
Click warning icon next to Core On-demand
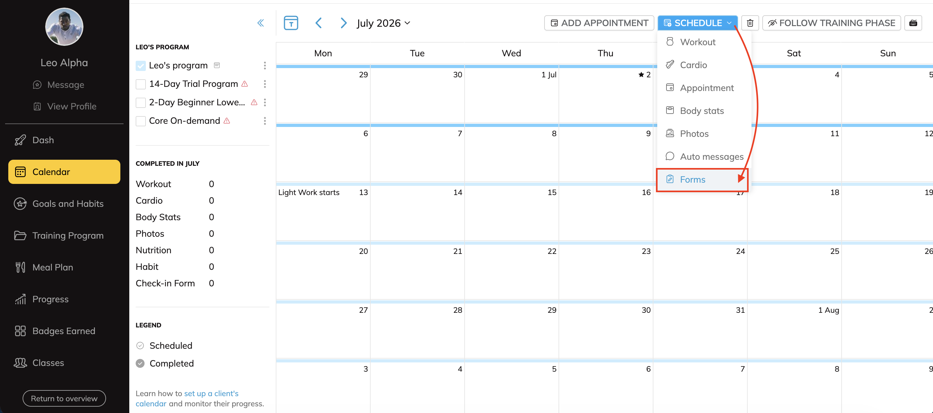(x=227, y=121)
